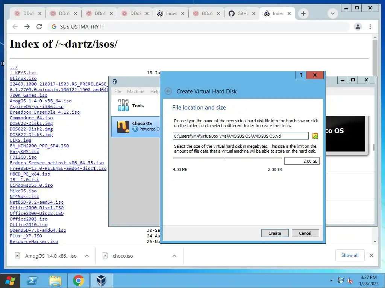Click the Chrome reload page icon

(39, 27)
